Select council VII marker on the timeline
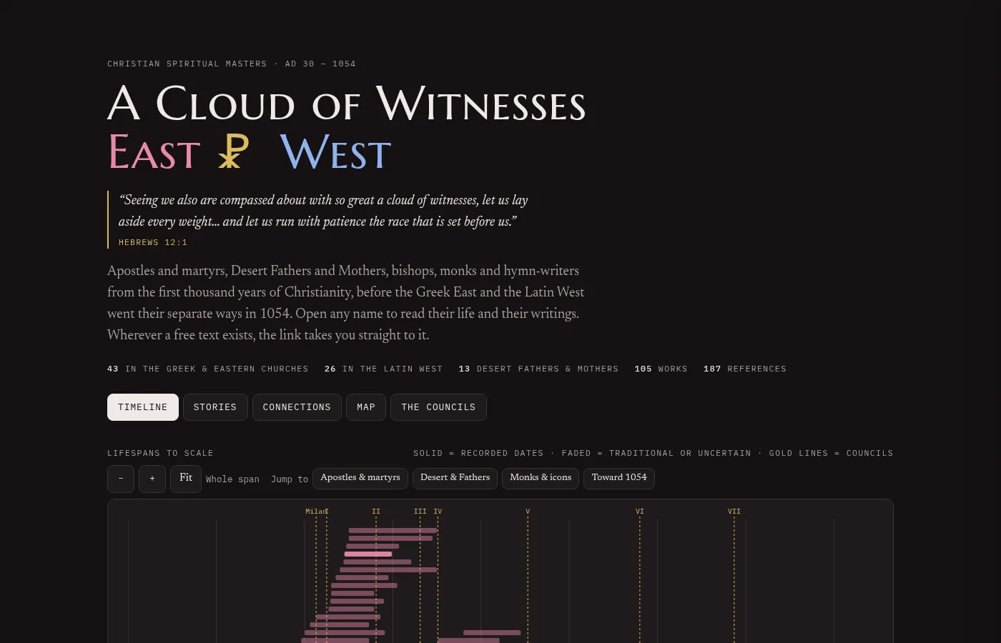 pos(734,512)
